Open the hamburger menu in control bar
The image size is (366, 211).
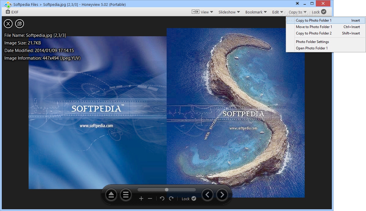point(126,195)
